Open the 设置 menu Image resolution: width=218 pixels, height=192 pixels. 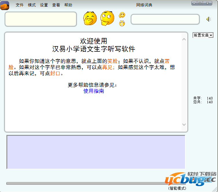click(44, 5)
